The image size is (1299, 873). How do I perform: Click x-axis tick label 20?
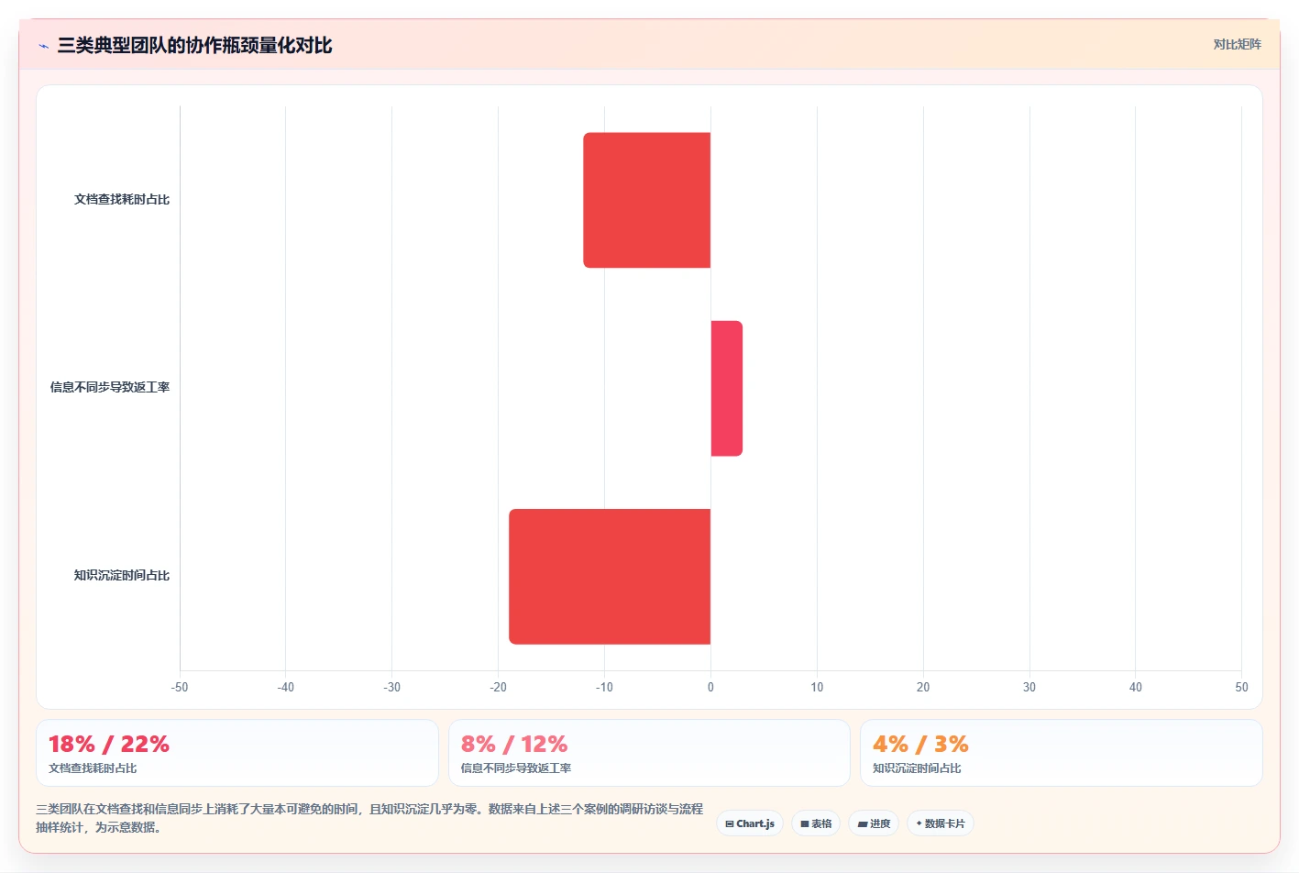pos(923,687)
